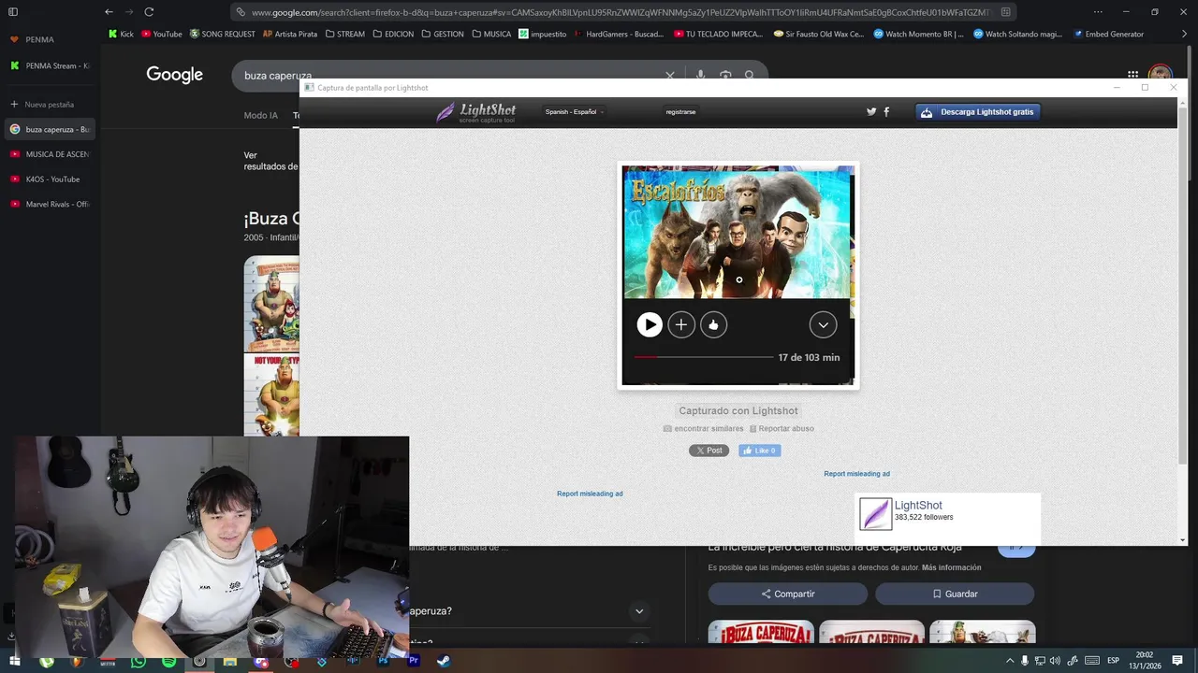
Task: Click encontrar similares link
Action: coord(703,428)
